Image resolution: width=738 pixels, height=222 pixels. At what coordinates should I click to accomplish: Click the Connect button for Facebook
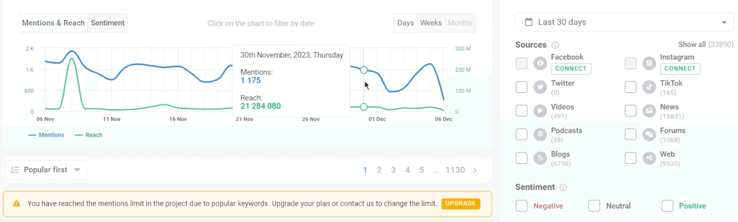pos(571,69)
